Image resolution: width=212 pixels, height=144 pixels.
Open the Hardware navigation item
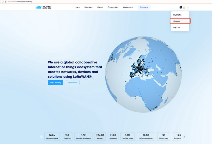(88, 7)
